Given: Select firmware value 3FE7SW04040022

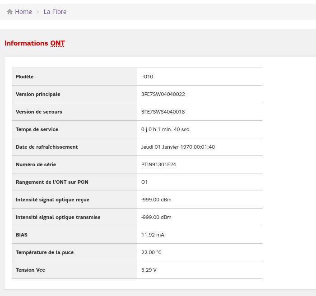Looking at the screenshot, I should point(163,94).
